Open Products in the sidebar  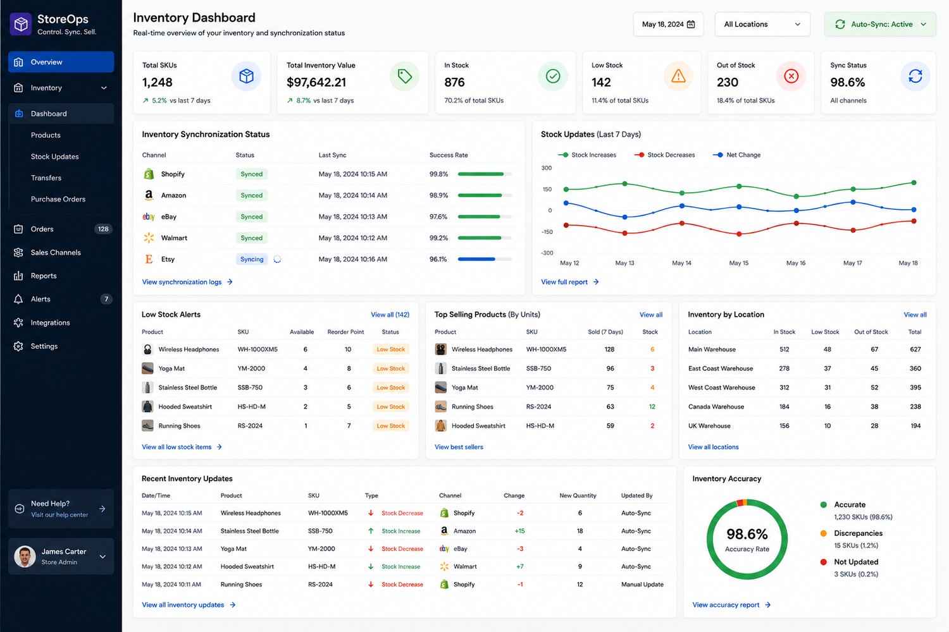pos(46,135)
